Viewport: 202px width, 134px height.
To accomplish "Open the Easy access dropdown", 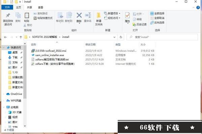I will pos(112,18).
